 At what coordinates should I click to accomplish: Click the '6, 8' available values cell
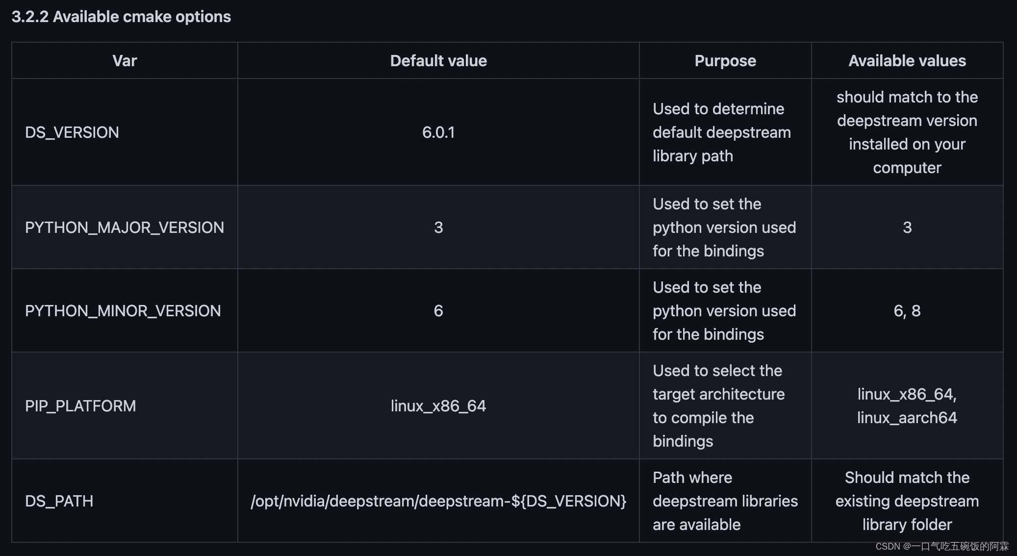(907, 311)
